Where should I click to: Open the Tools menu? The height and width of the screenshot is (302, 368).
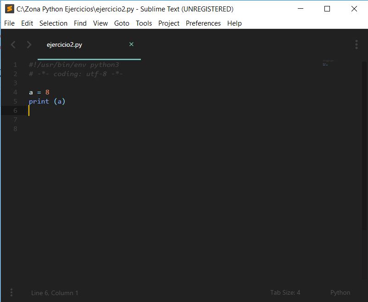(x=144, y=23)
